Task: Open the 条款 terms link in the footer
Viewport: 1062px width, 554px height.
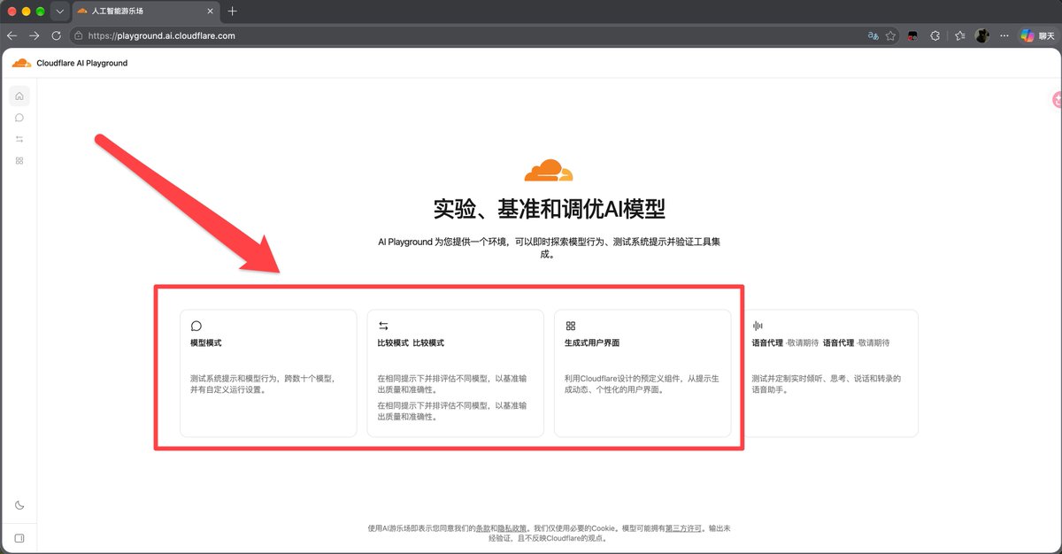Action: pos(483,528)
